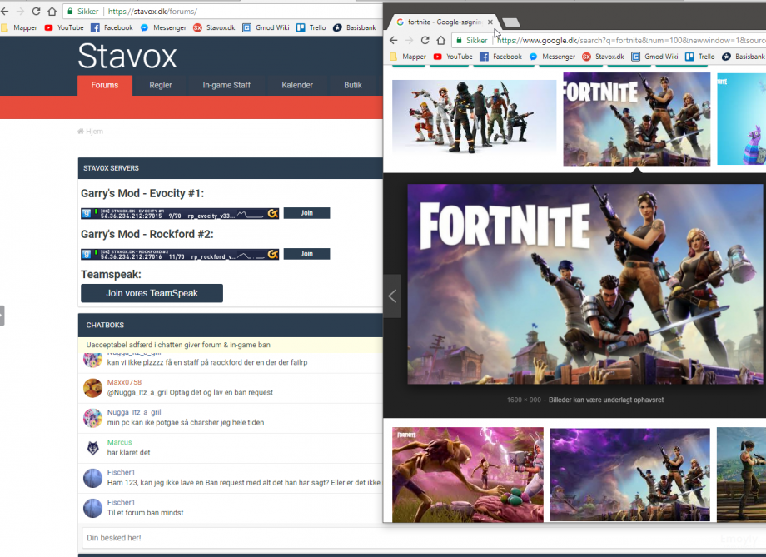
Task: Reload the Stavox forums page
Action: click(x=36, y=11)
